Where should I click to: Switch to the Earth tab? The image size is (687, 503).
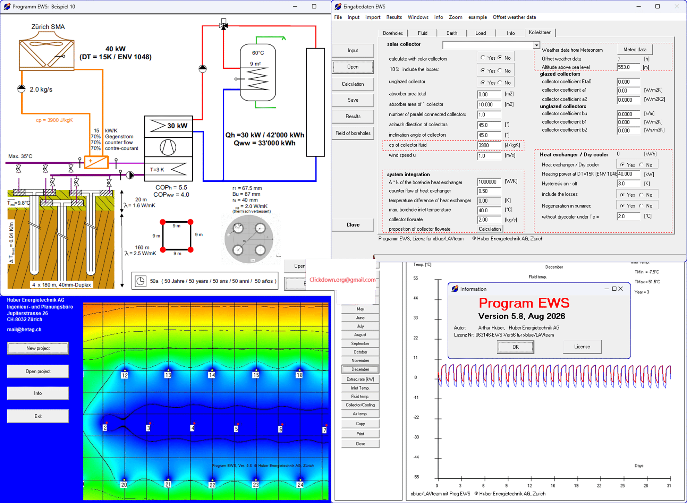pyautogui.click(x=451, y=33)
